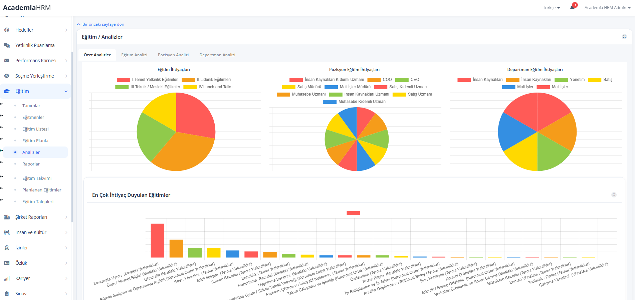The height and width of the screenshot is (300, 635).
Task: Toggle the III.Teknik / Mesleki Eğitimler green swatch
Action: pos(122,87)
